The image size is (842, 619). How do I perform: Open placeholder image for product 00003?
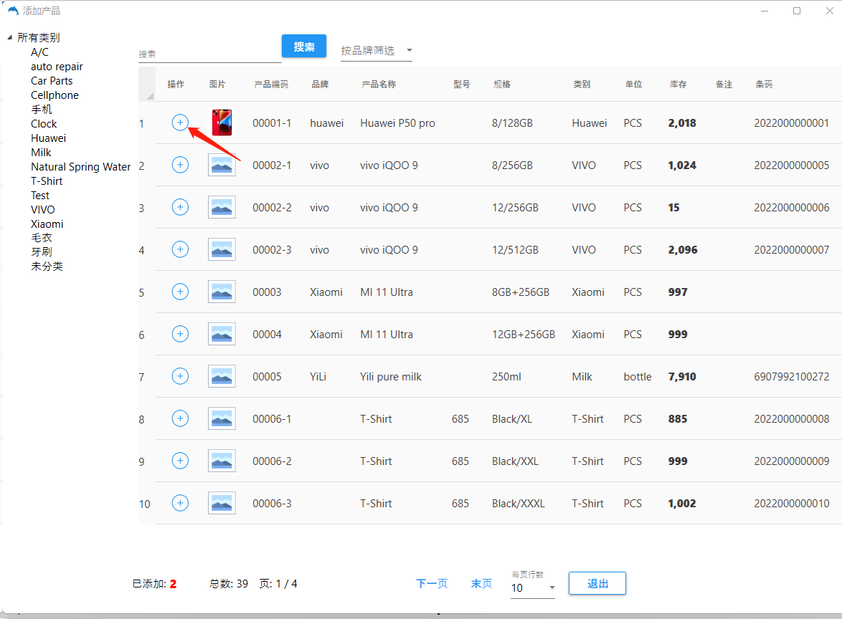pyautogui.click(x=222, y=292)
